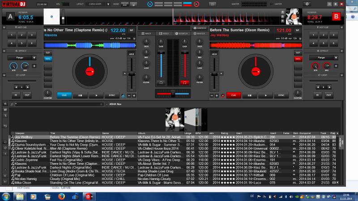Click the R button next to waveform
Viewport: 358px width, 201px height.
(x=282, y=21)
